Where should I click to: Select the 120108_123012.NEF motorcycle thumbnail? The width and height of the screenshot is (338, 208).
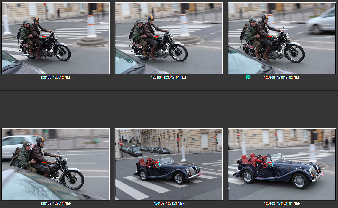(56, 38)
